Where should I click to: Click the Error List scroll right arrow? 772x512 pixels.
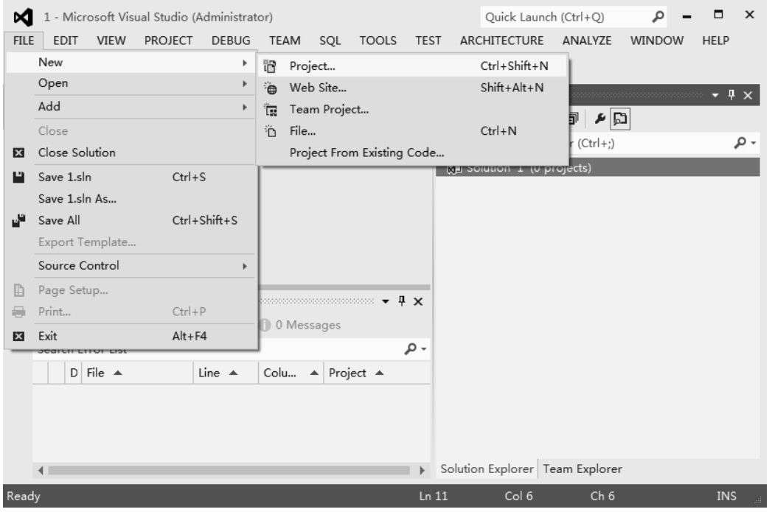(x=422, y=470)
